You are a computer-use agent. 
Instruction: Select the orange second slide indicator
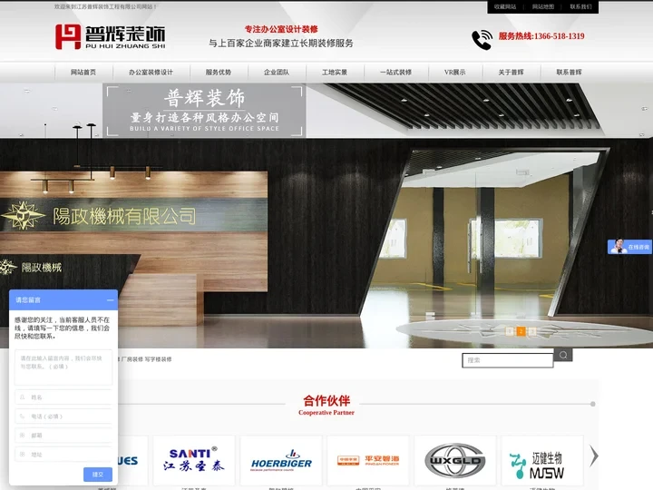tap(521, 331)
